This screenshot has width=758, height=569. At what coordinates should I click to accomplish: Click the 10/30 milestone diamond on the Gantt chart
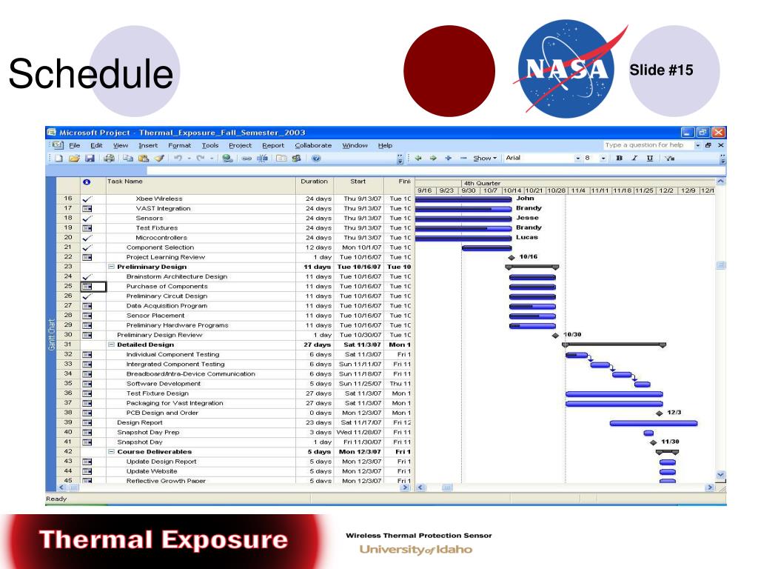(555, 336)
